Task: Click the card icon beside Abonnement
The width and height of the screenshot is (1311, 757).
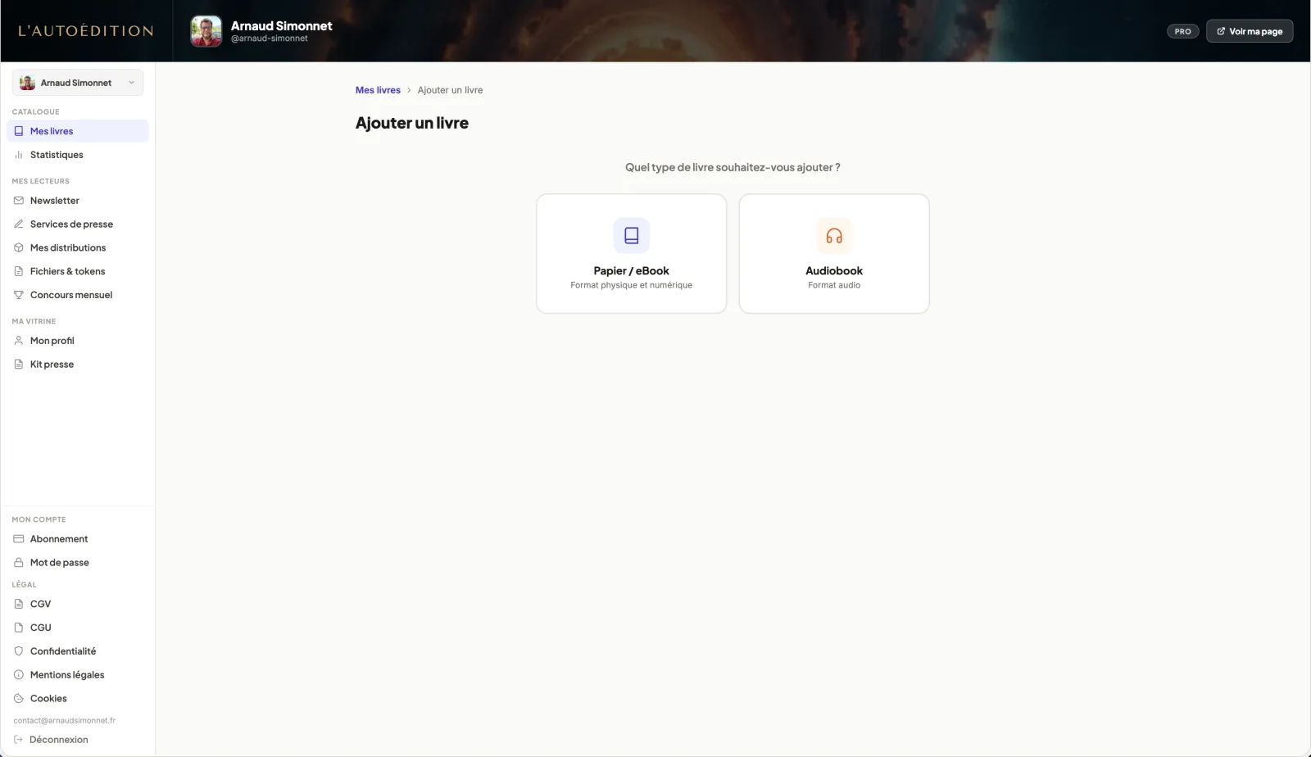Action: click(x=19, y=539)
